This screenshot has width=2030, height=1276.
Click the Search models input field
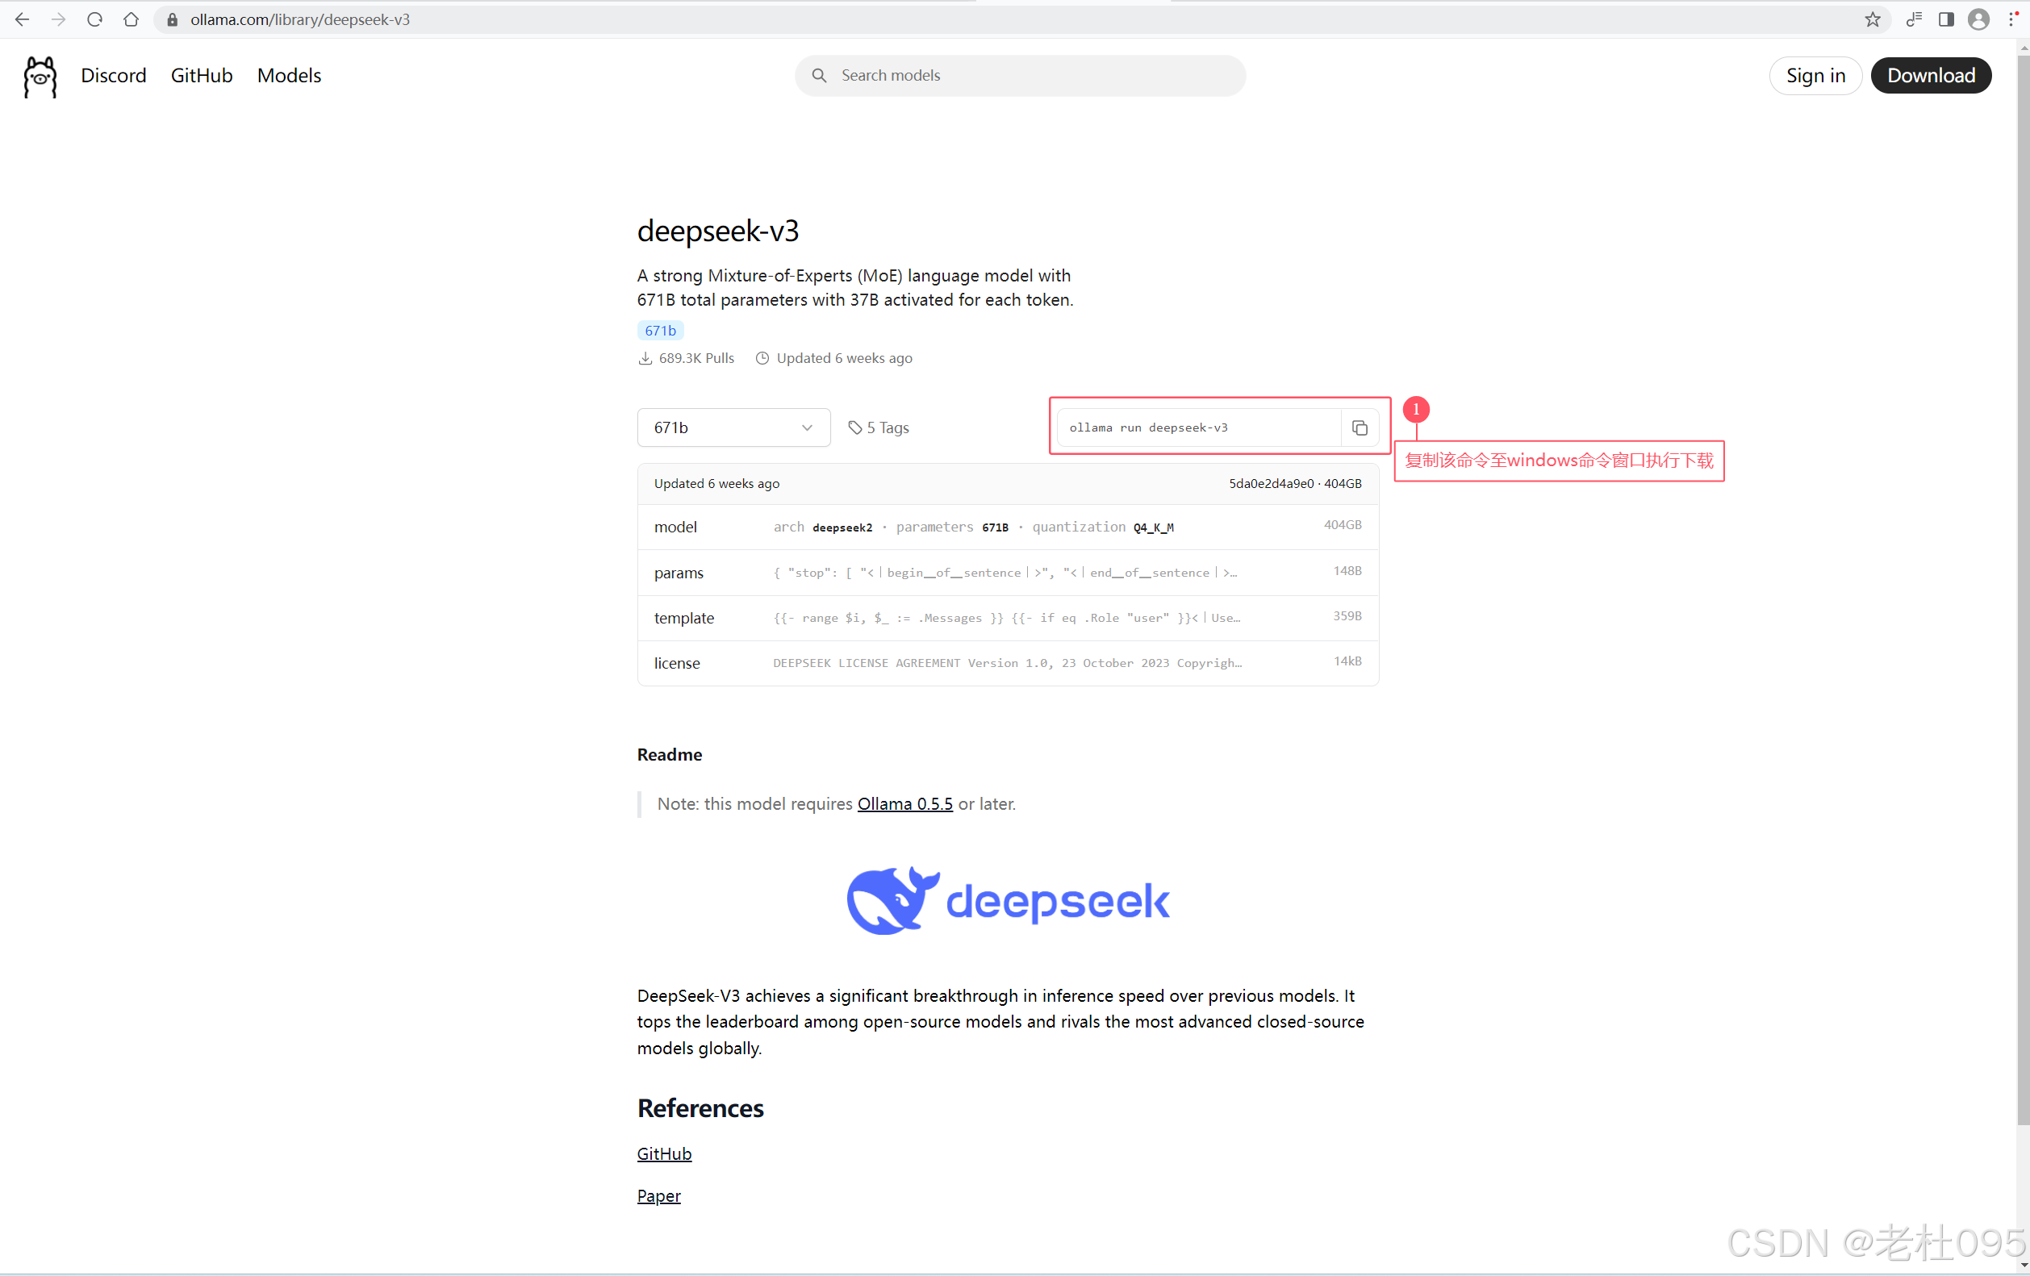click(1019, 76)
